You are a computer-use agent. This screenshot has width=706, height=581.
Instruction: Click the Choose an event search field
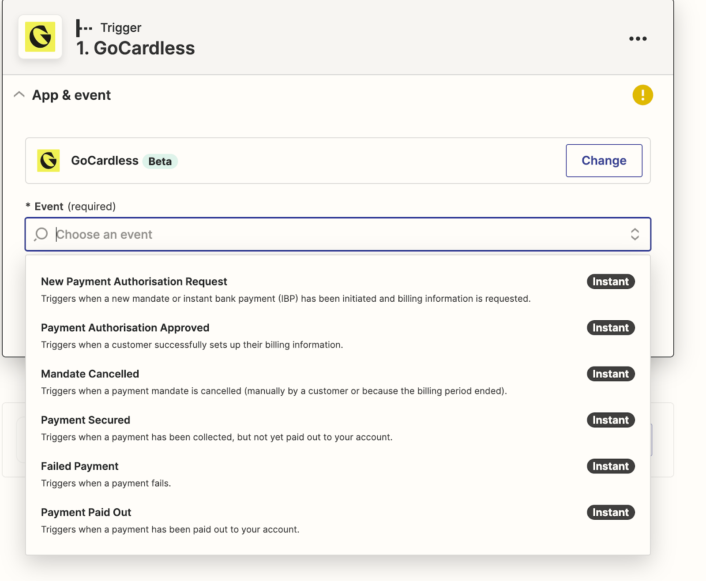pos(309,234)
